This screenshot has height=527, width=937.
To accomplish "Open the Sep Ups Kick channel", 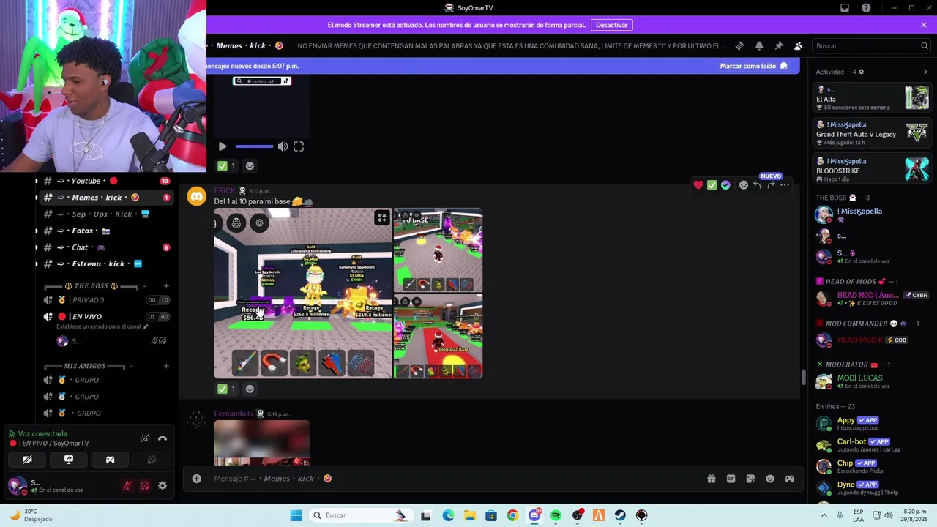I will 107,214.
